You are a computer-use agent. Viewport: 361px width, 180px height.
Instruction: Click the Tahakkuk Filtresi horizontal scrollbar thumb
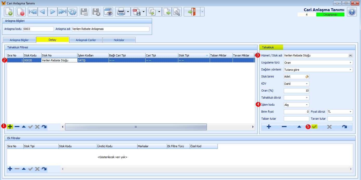pyautogui.click(x=136, y=127)
